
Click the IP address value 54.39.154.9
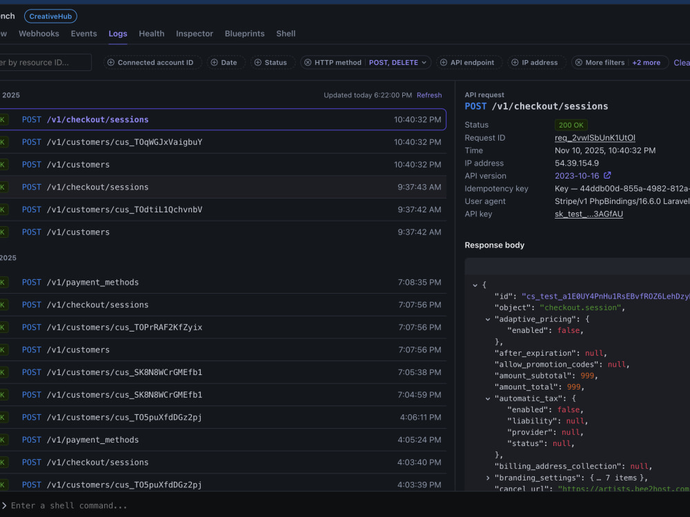[576, 163]
